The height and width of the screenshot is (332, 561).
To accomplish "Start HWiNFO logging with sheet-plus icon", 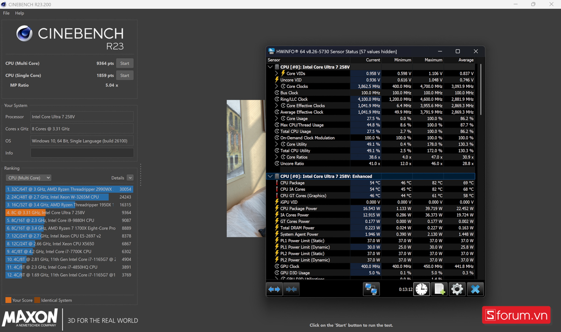I will (x=439, y=289).
